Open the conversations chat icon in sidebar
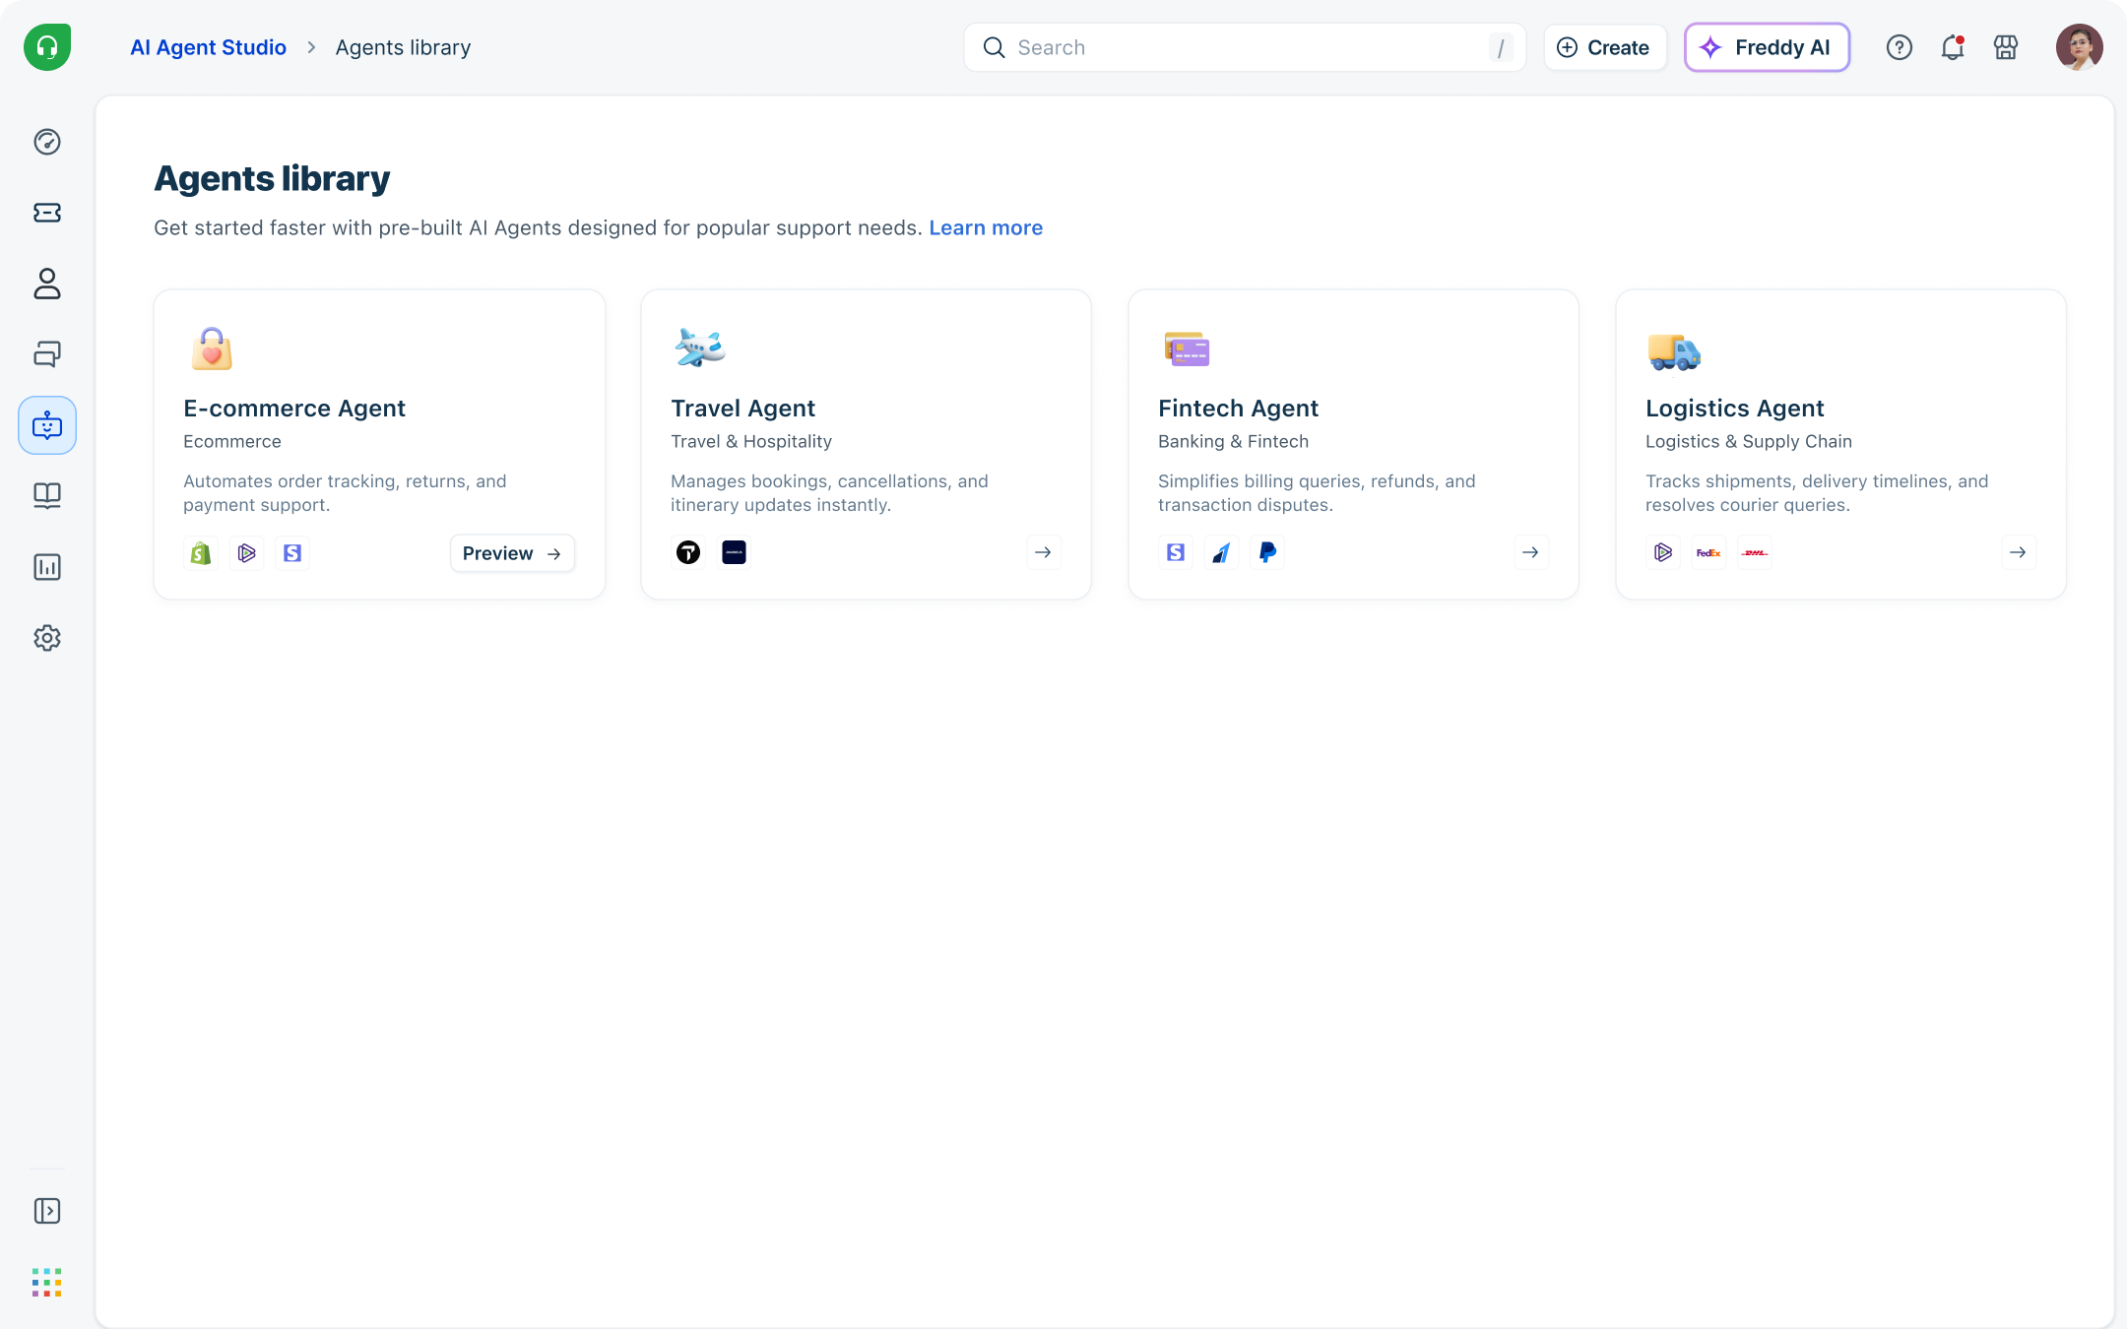Viewport: 2127px width, 1329px height. pos(47,354)
